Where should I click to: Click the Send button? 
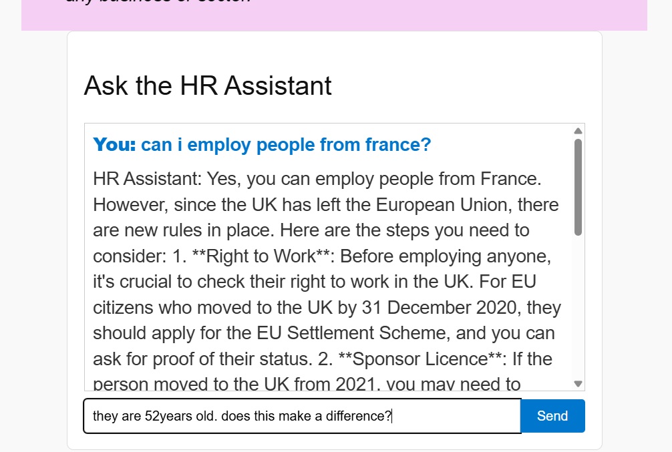click(x=552, y=416)
